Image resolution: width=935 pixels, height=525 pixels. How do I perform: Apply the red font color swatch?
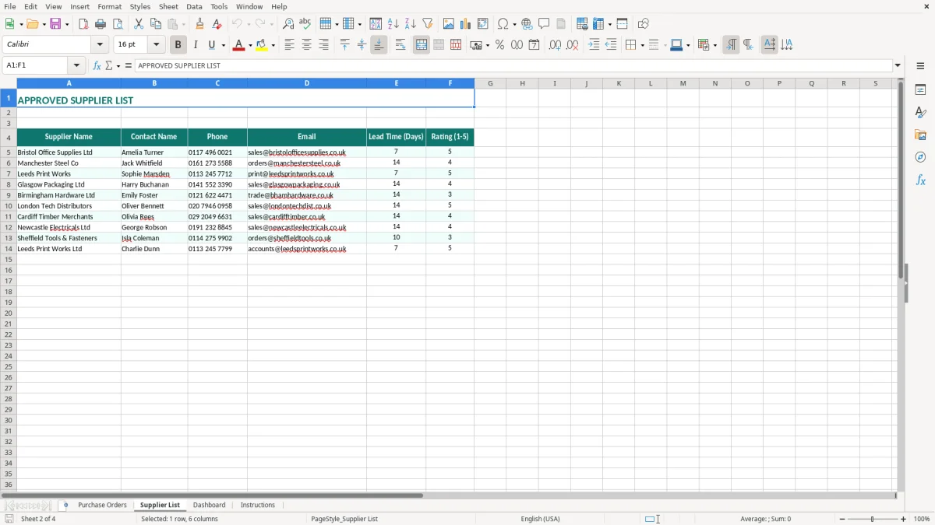(238, 45)
